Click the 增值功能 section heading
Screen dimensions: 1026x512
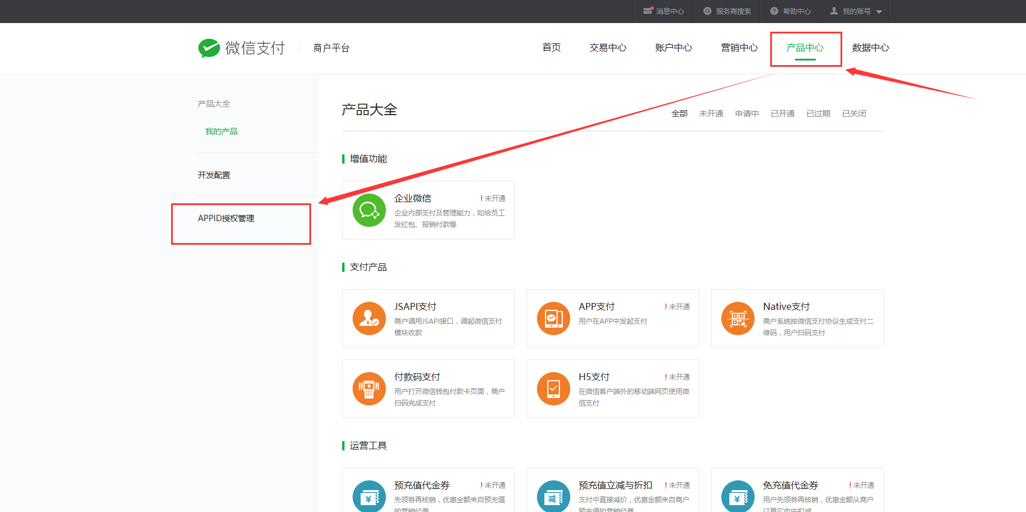tap(368, 159)
